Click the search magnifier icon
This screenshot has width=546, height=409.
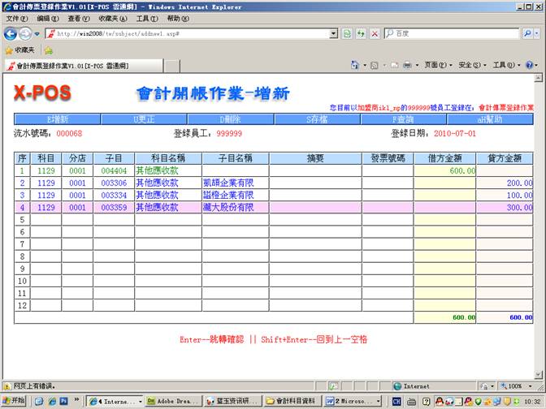coord(526,33)
